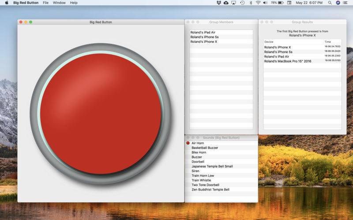The width and height of the screenshot is (353, 220).
Task: Select Roland's iPhone X row in Group Results
Action: point(302,47)
